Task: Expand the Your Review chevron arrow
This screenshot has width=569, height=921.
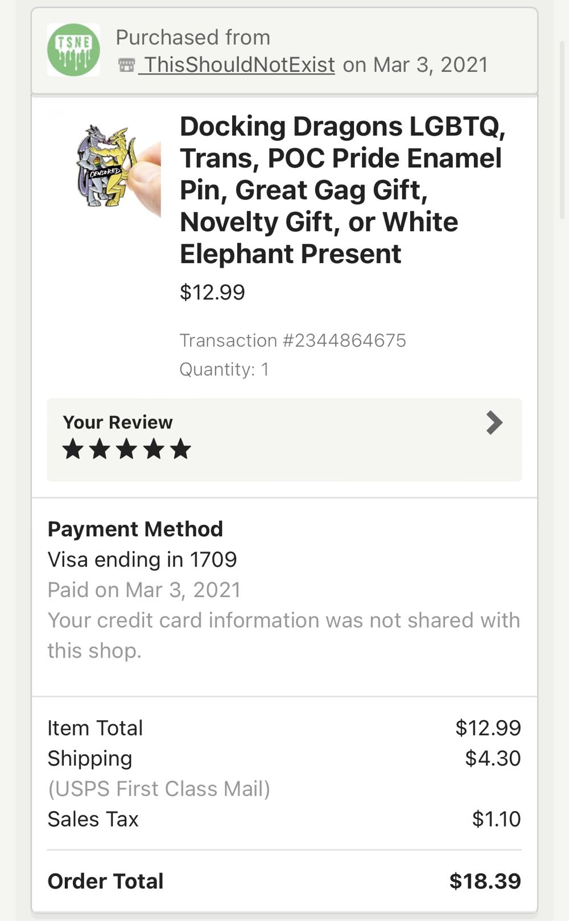Action: click(494, 423)
